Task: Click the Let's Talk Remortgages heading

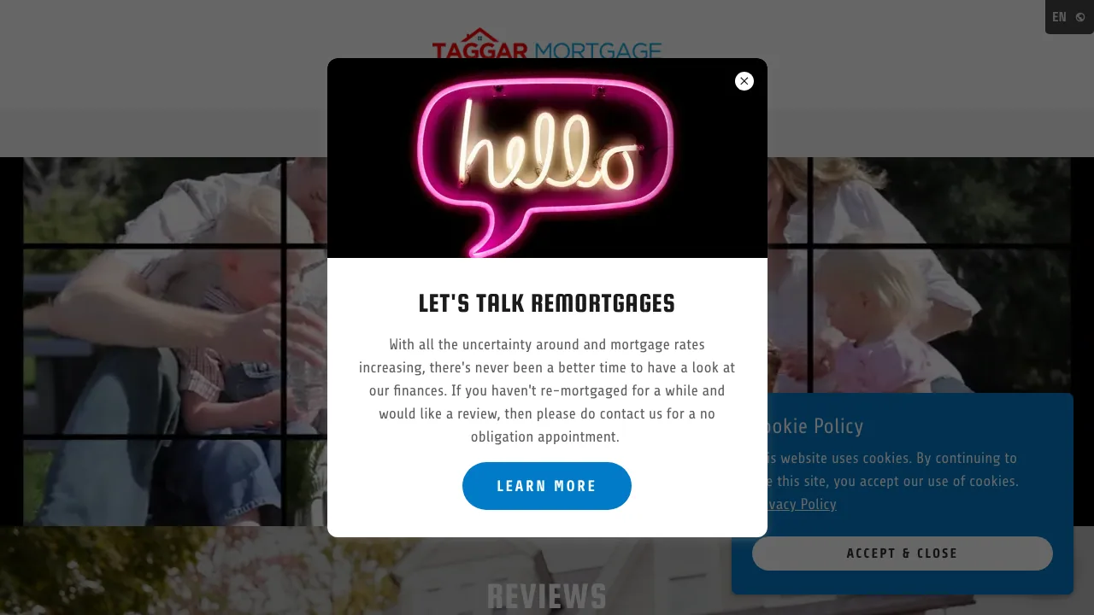Action: pos(547,303)
